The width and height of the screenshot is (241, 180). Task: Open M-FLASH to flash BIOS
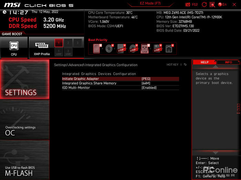pos(25,160)
